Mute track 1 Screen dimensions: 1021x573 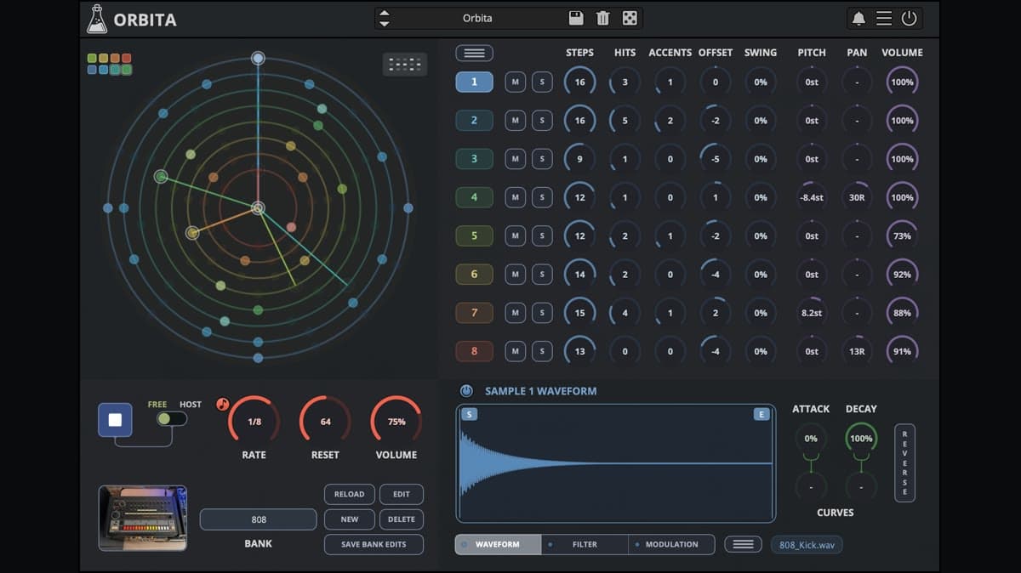tap(515, 82)
